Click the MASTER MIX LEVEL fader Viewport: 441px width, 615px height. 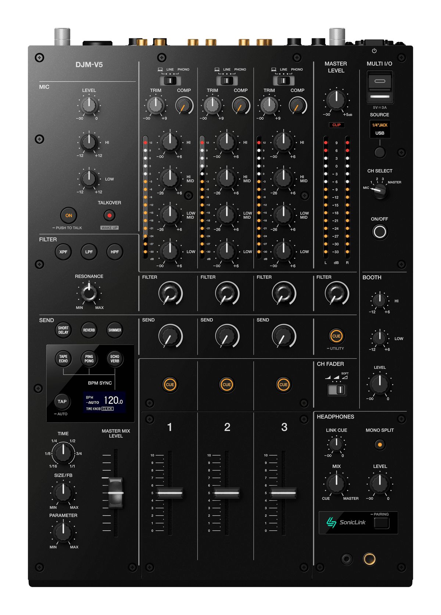(115, 492)
